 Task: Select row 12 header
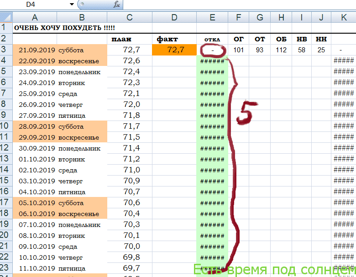(6, 148)
